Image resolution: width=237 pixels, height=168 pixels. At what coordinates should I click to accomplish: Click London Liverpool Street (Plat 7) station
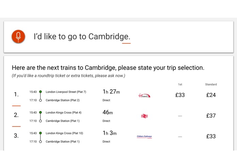(66, 92)
